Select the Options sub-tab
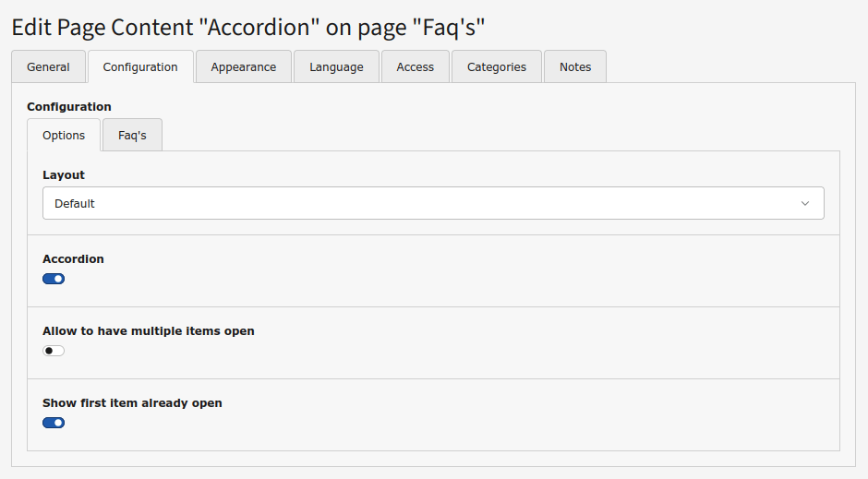 click(x=64, y=135)
